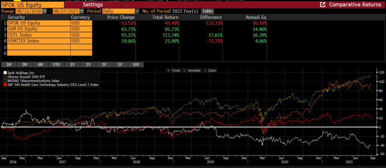The image size is (386, 168).
Task: Select the 1Y range tab
Action: [x=72, y=65]
